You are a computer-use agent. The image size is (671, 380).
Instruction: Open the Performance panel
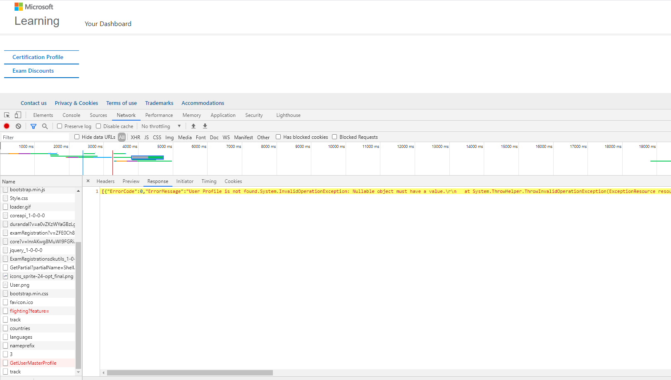coord(159,115)
